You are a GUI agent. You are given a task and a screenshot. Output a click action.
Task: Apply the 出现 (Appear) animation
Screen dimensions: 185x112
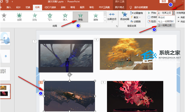point(19,17)
